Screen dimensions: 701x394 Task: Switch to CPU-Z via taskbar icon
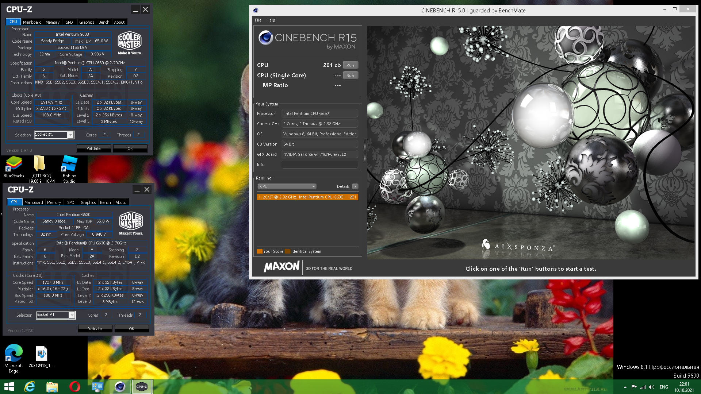tap(142, 387)
